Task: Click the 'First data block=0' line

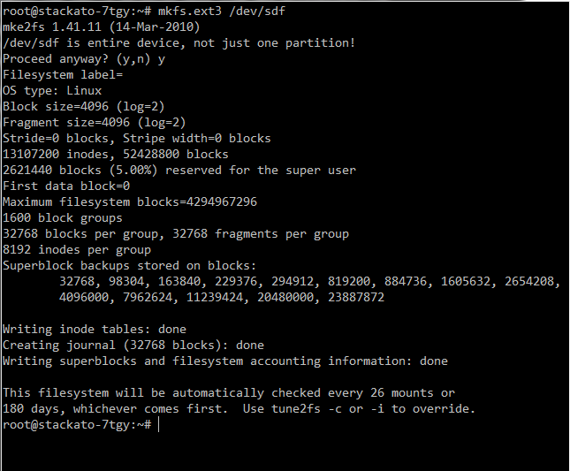Action: [66, 186]
